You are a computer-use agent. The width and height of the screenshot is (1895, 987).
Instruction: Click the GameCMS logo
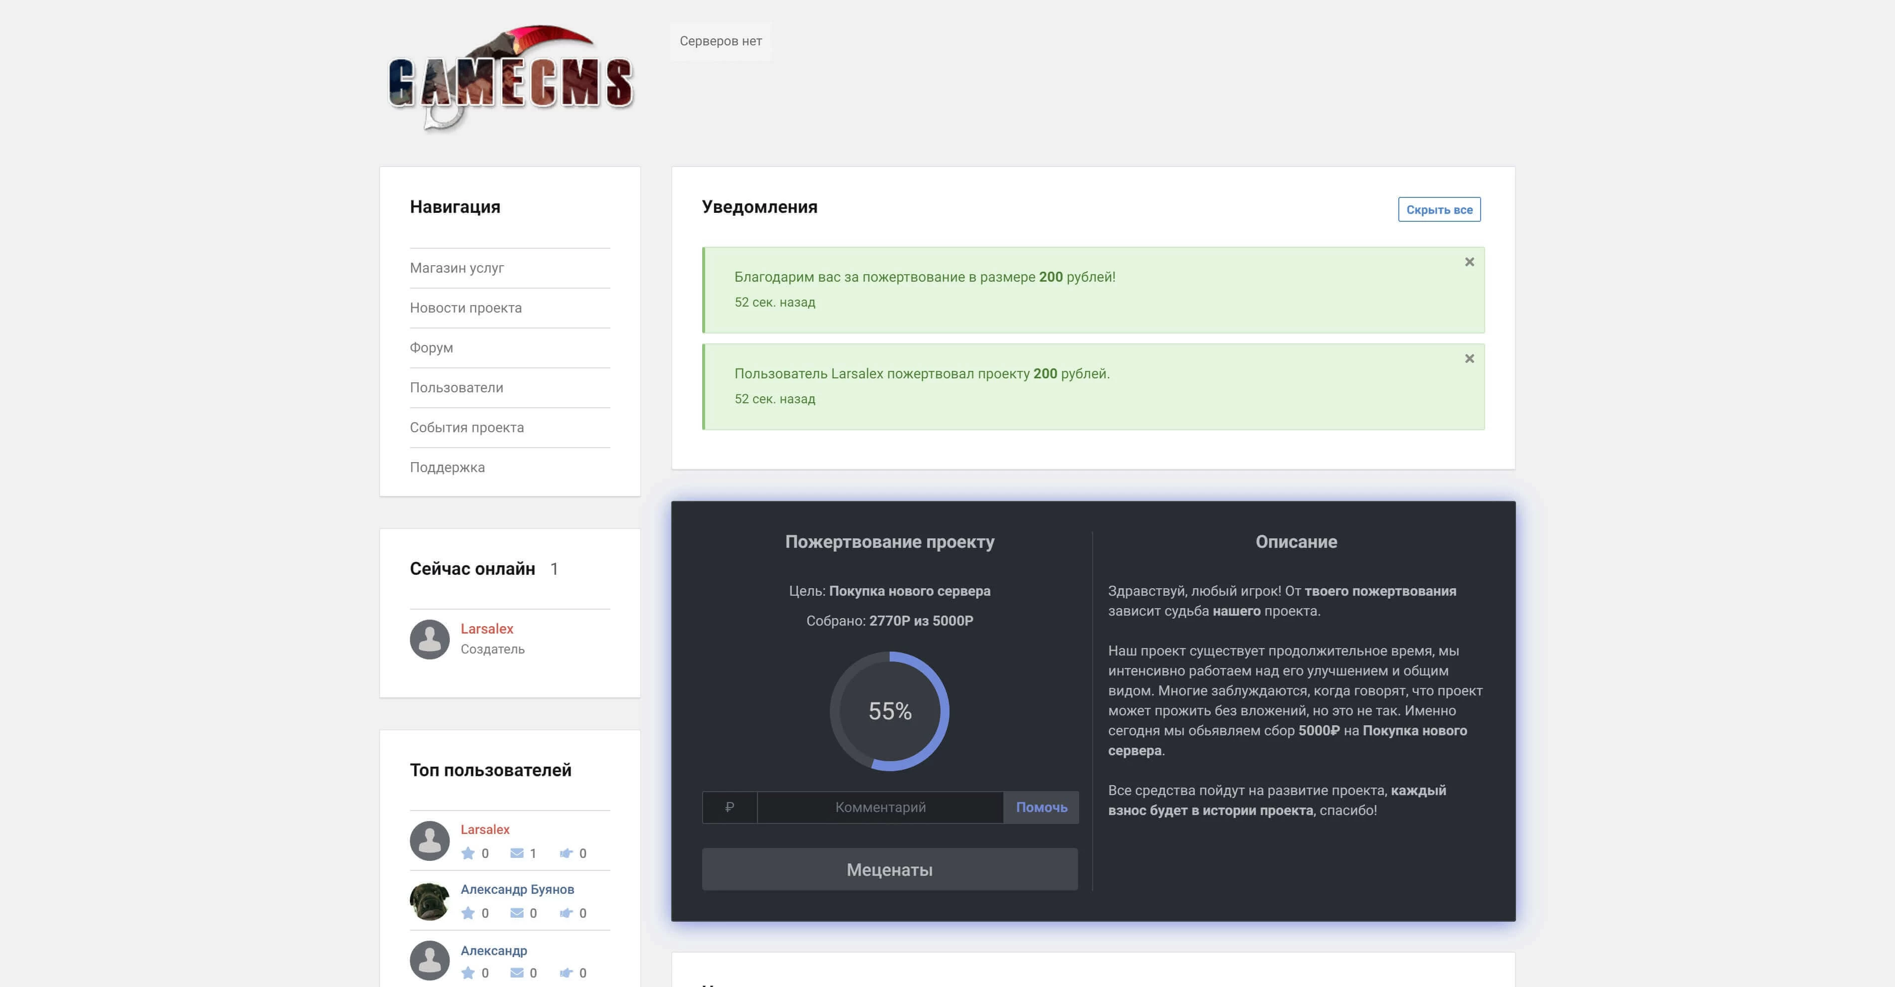pos(510,79)
